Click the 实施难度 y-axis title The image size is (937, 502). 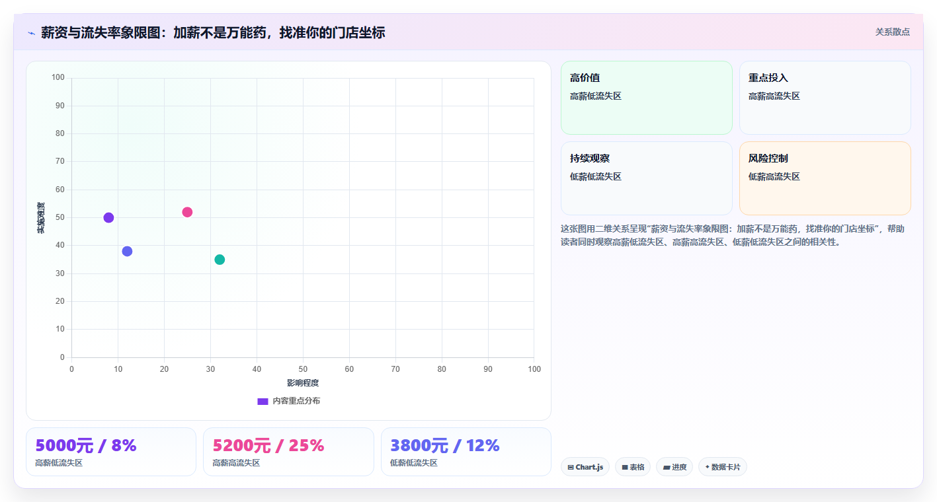point(41,218)
